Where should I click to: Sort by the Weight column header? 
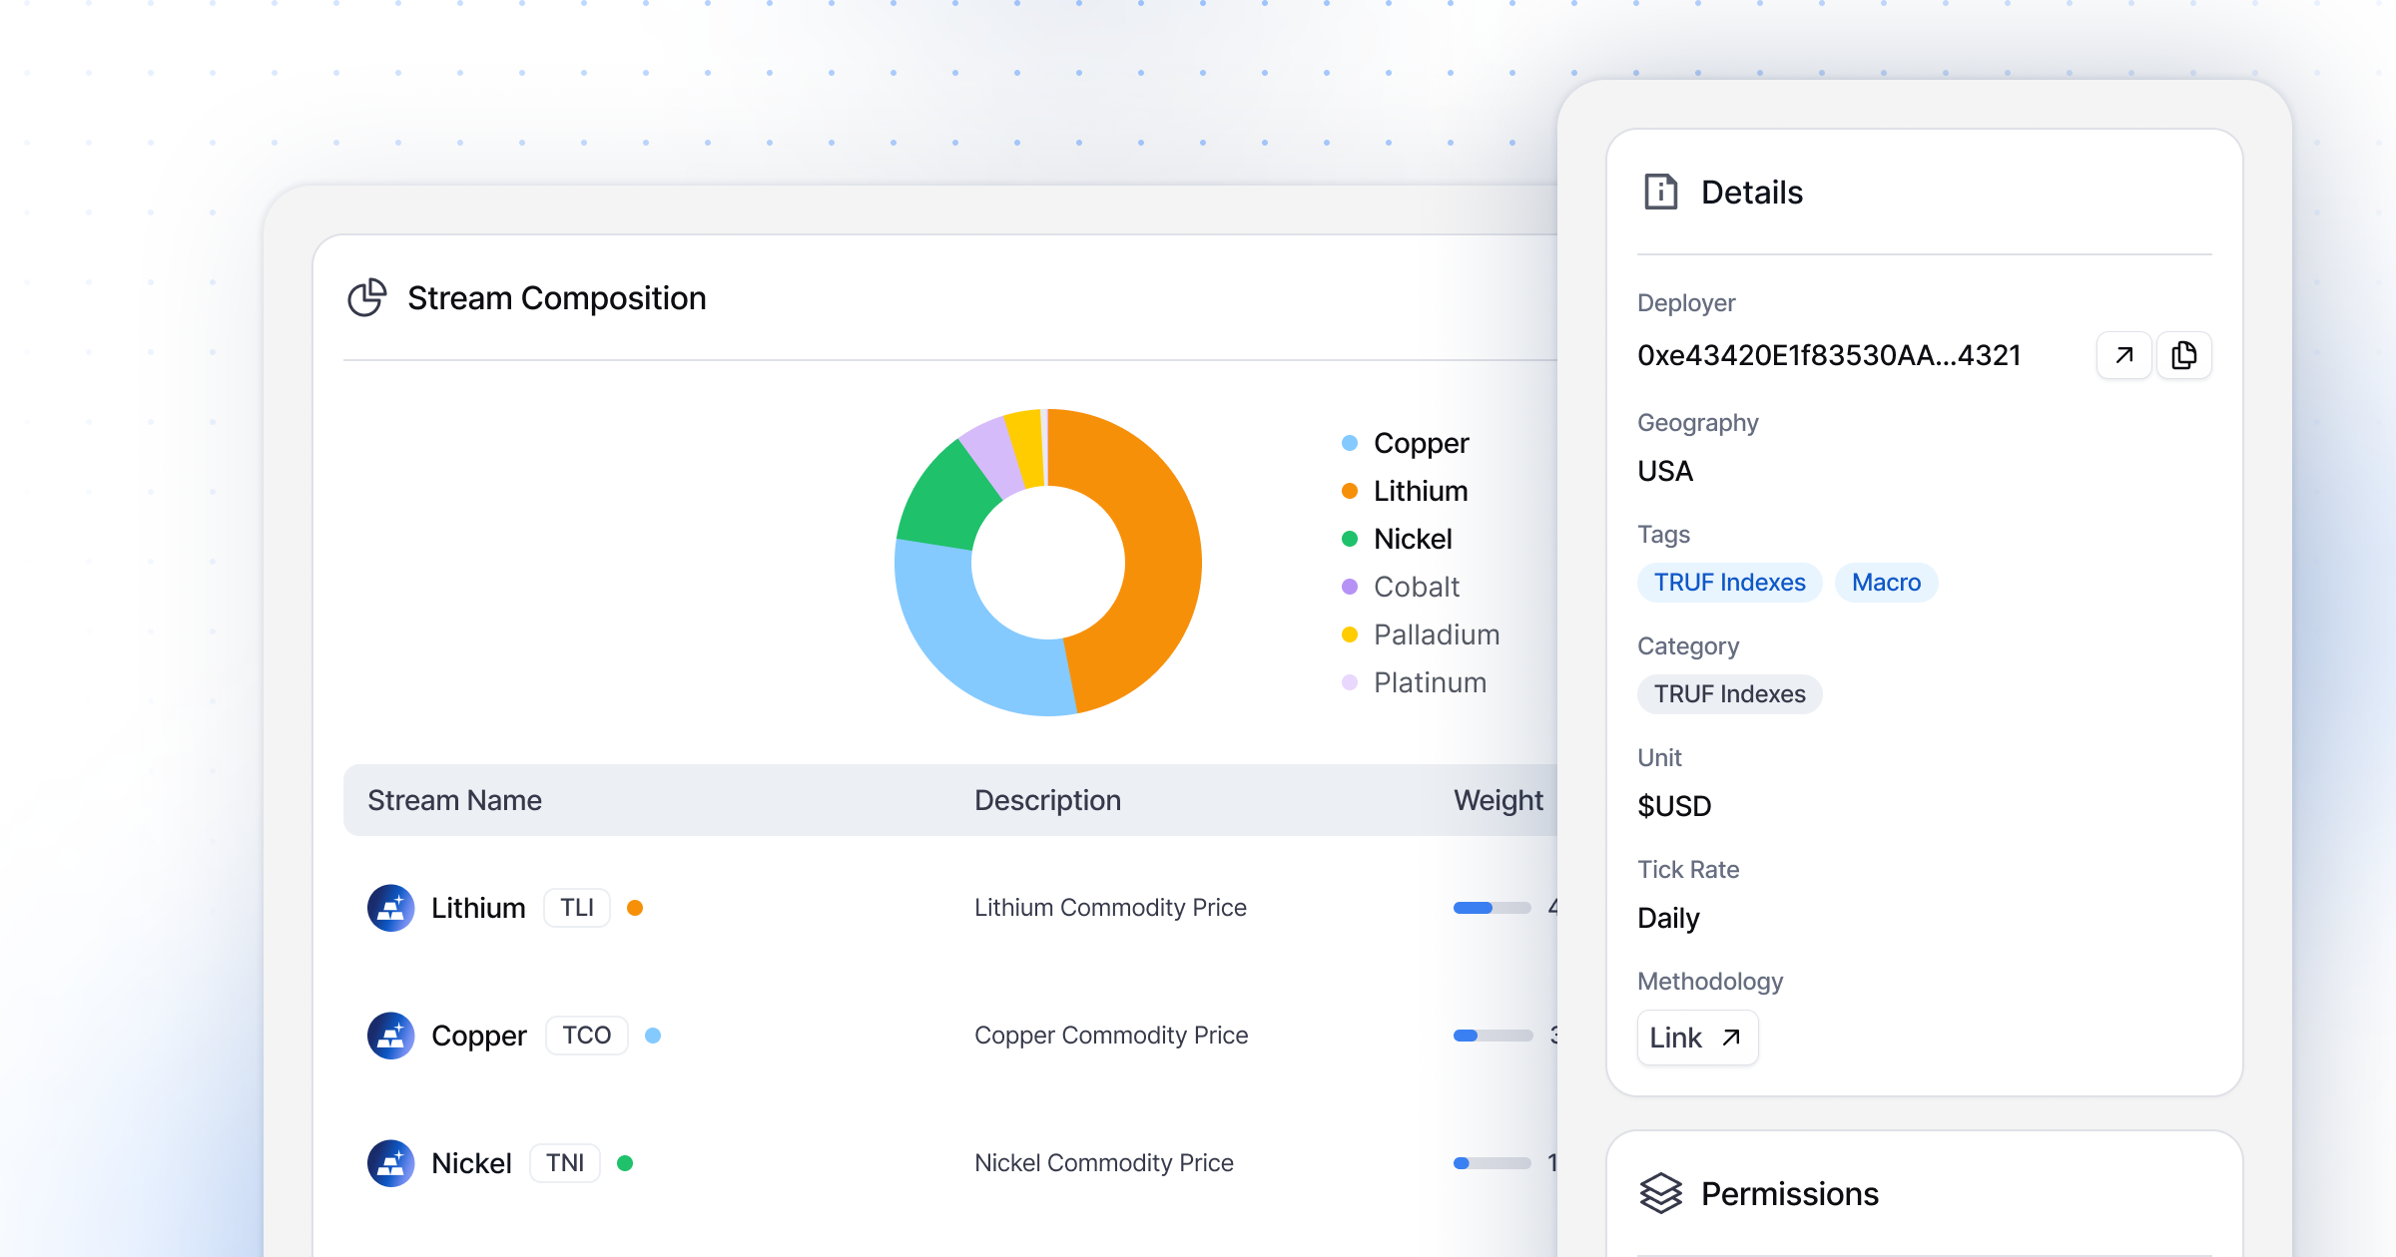coord(1498,800)
